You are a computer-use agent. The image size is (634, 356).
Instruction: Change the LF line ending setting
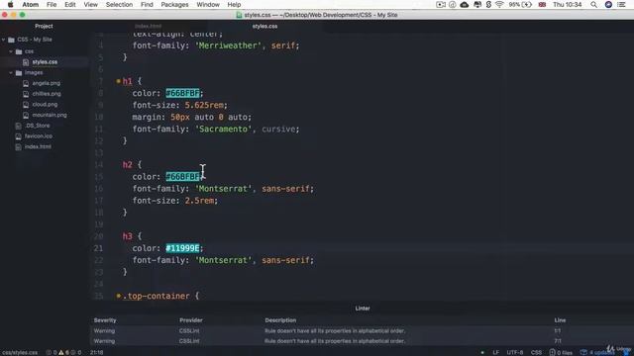pyautogui.click(x=495, y=352)
